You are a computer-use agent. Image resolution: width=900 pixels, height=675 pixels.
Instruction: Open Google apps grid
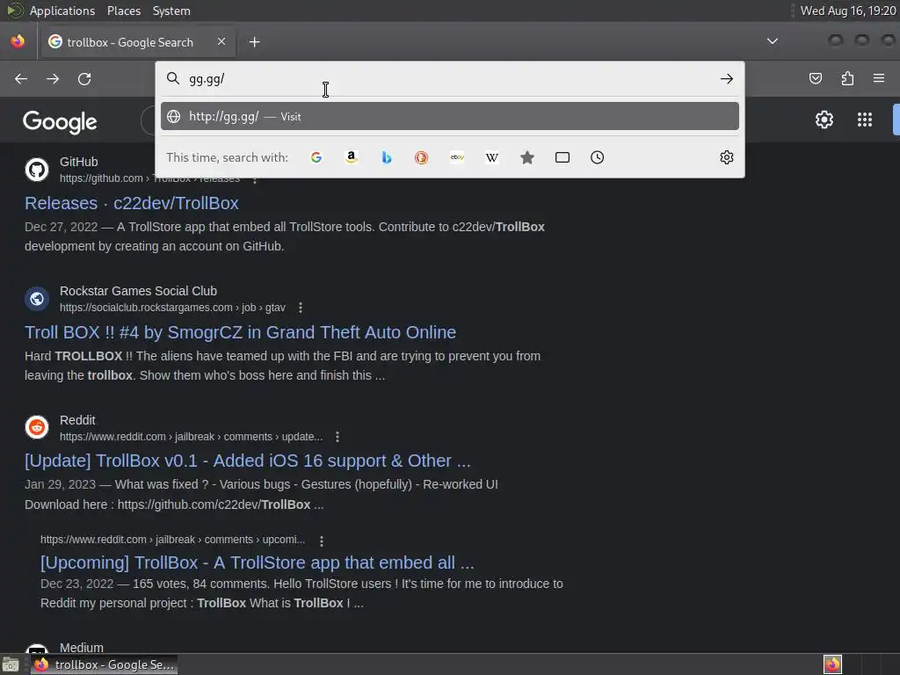[x=865, y=120]
